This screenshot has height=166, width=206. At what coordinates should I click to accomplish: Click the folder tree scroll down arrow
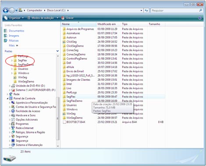click(x=58, y=146)
